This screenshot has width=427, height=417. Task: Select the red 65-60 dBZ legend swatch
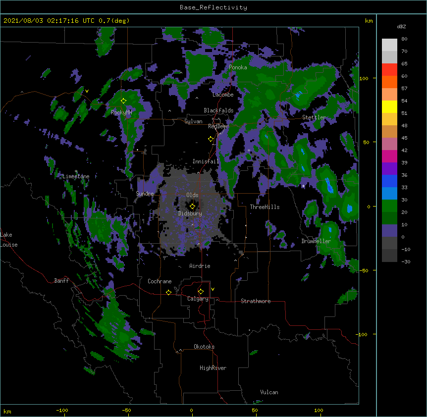tap(389, 70)
